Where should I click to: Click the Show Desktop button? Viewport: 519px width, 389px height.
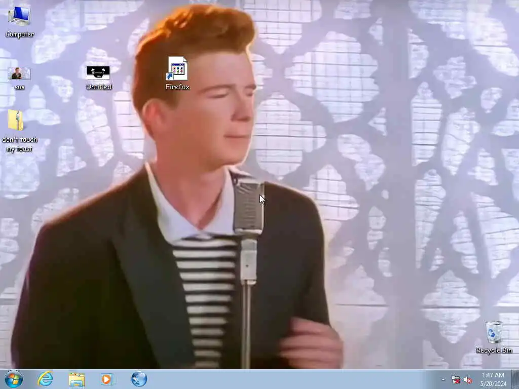515,379
